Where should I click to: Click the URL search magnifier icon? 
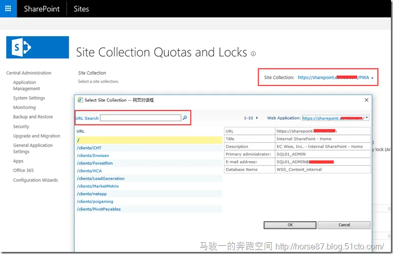[185, 118]
